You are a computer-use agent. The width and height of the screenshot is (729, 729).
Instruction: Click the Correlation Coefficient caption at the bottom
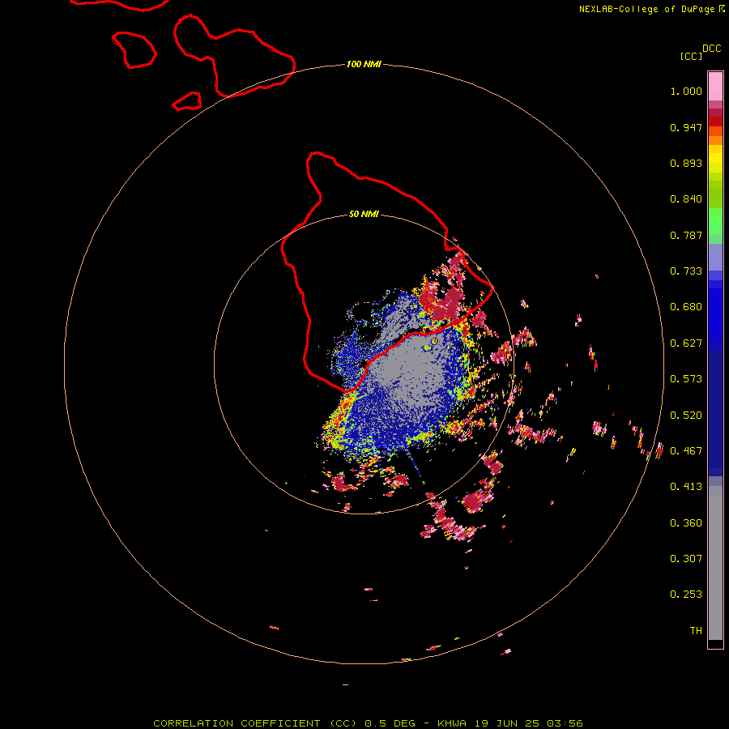point(368,723)
